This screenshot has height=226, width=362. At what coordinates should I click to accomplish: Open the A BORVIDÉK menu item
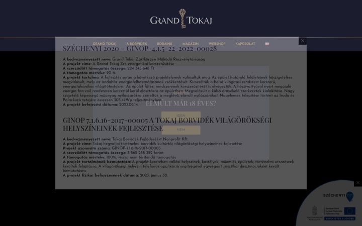136,44
